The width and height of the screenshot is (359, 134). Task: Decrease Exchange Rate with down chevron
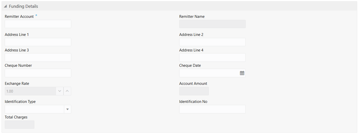[59, 91]
